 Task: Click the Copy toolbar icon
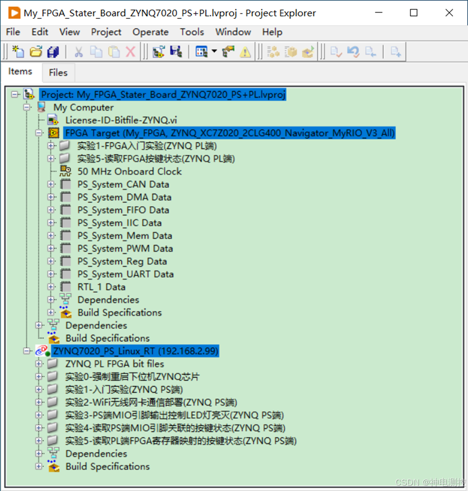(96, 52)
